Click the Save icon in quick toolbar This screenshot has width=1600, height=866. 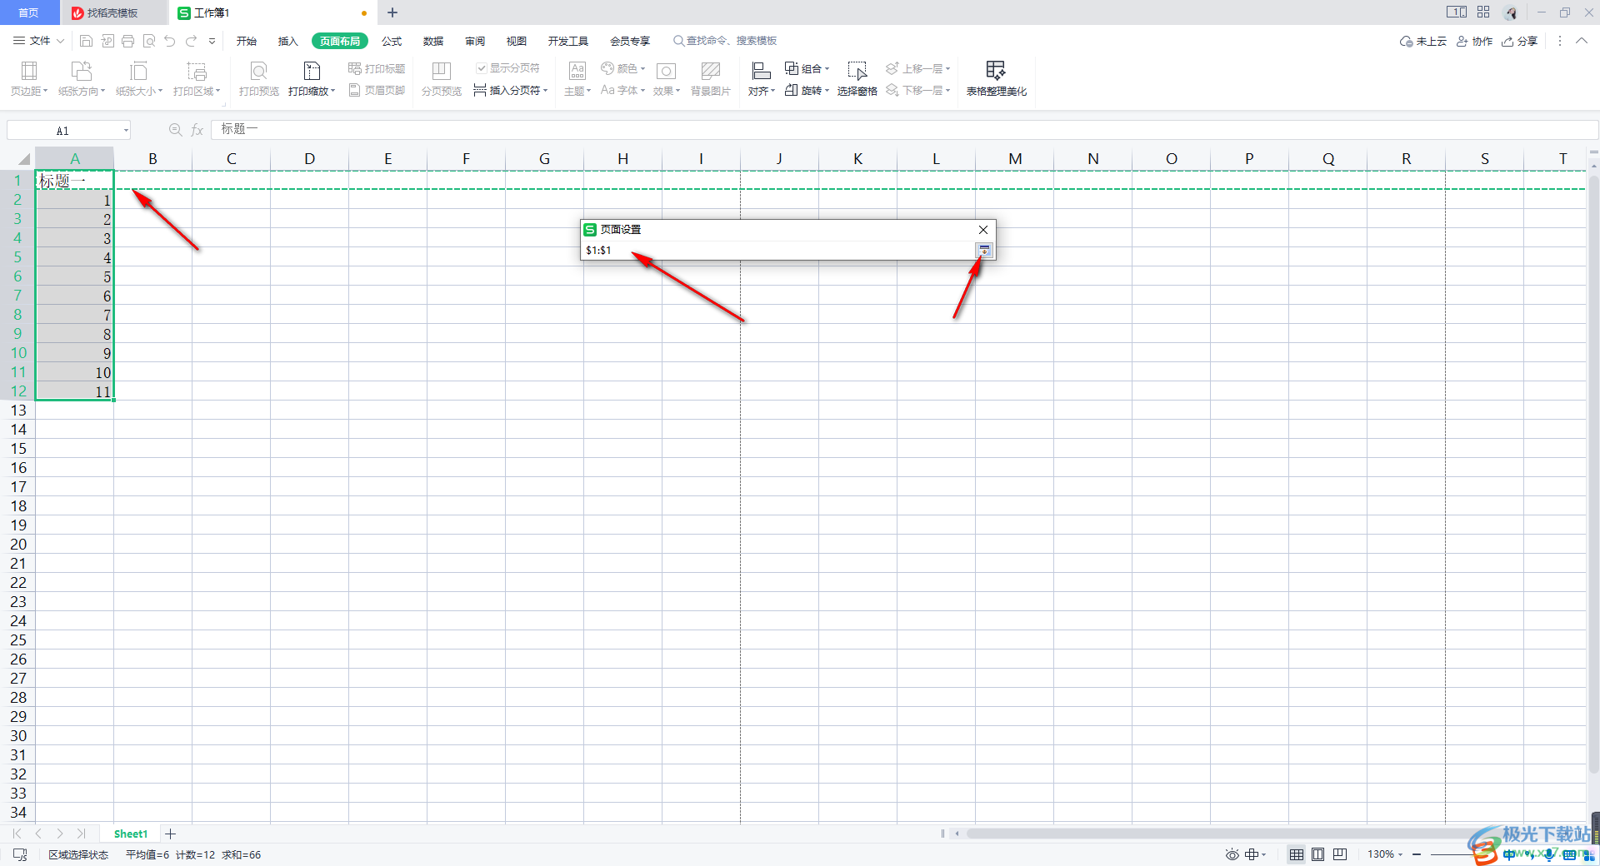click(x=86, y=41)
